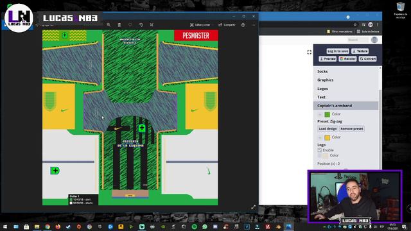Click the Load design button
The height and width of the screenshot is (231, 411).
(x=328, y=128)
